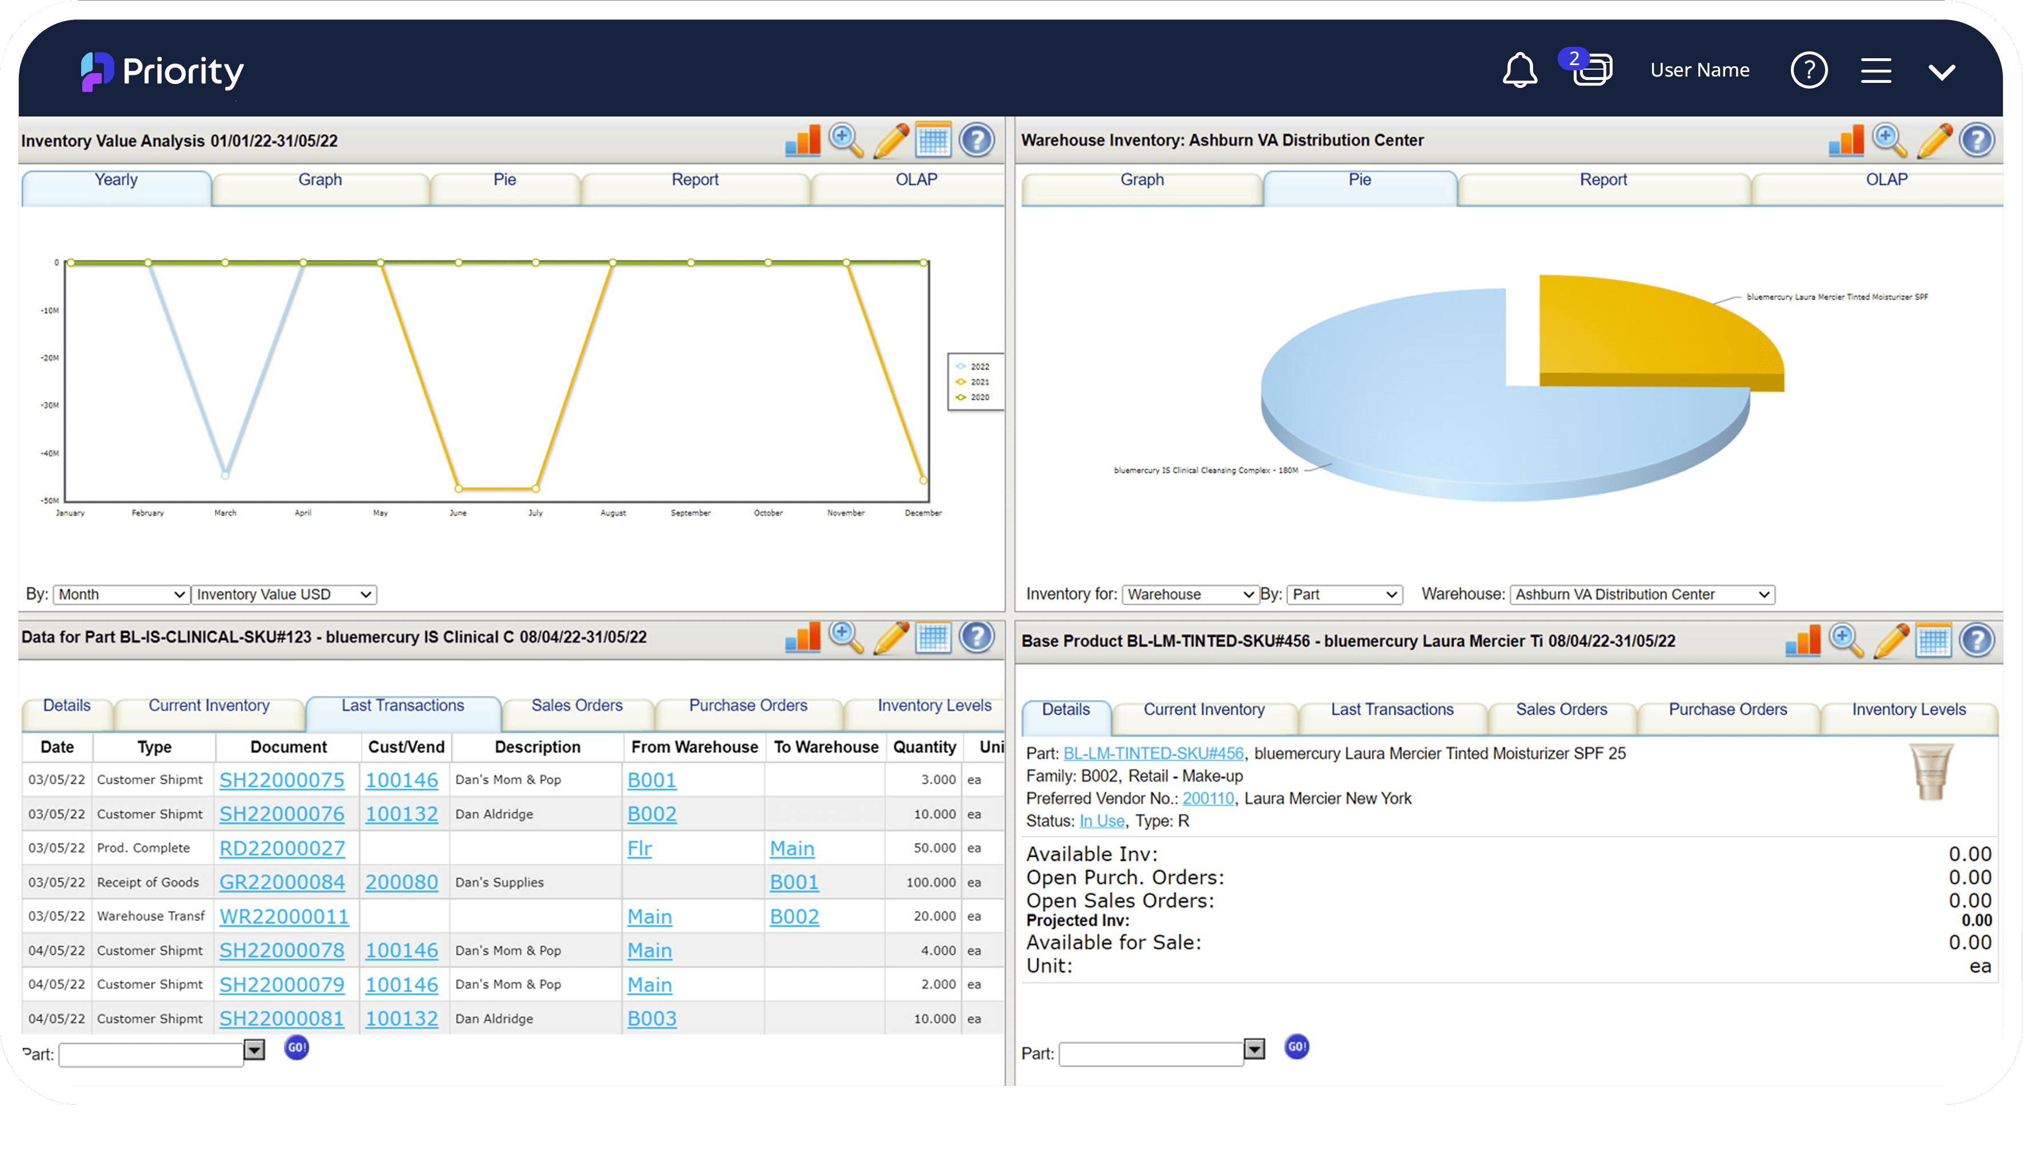Open the hamburger menu in top bar
Viewport: 2024px width, 1155px height.
[1877, 71]
